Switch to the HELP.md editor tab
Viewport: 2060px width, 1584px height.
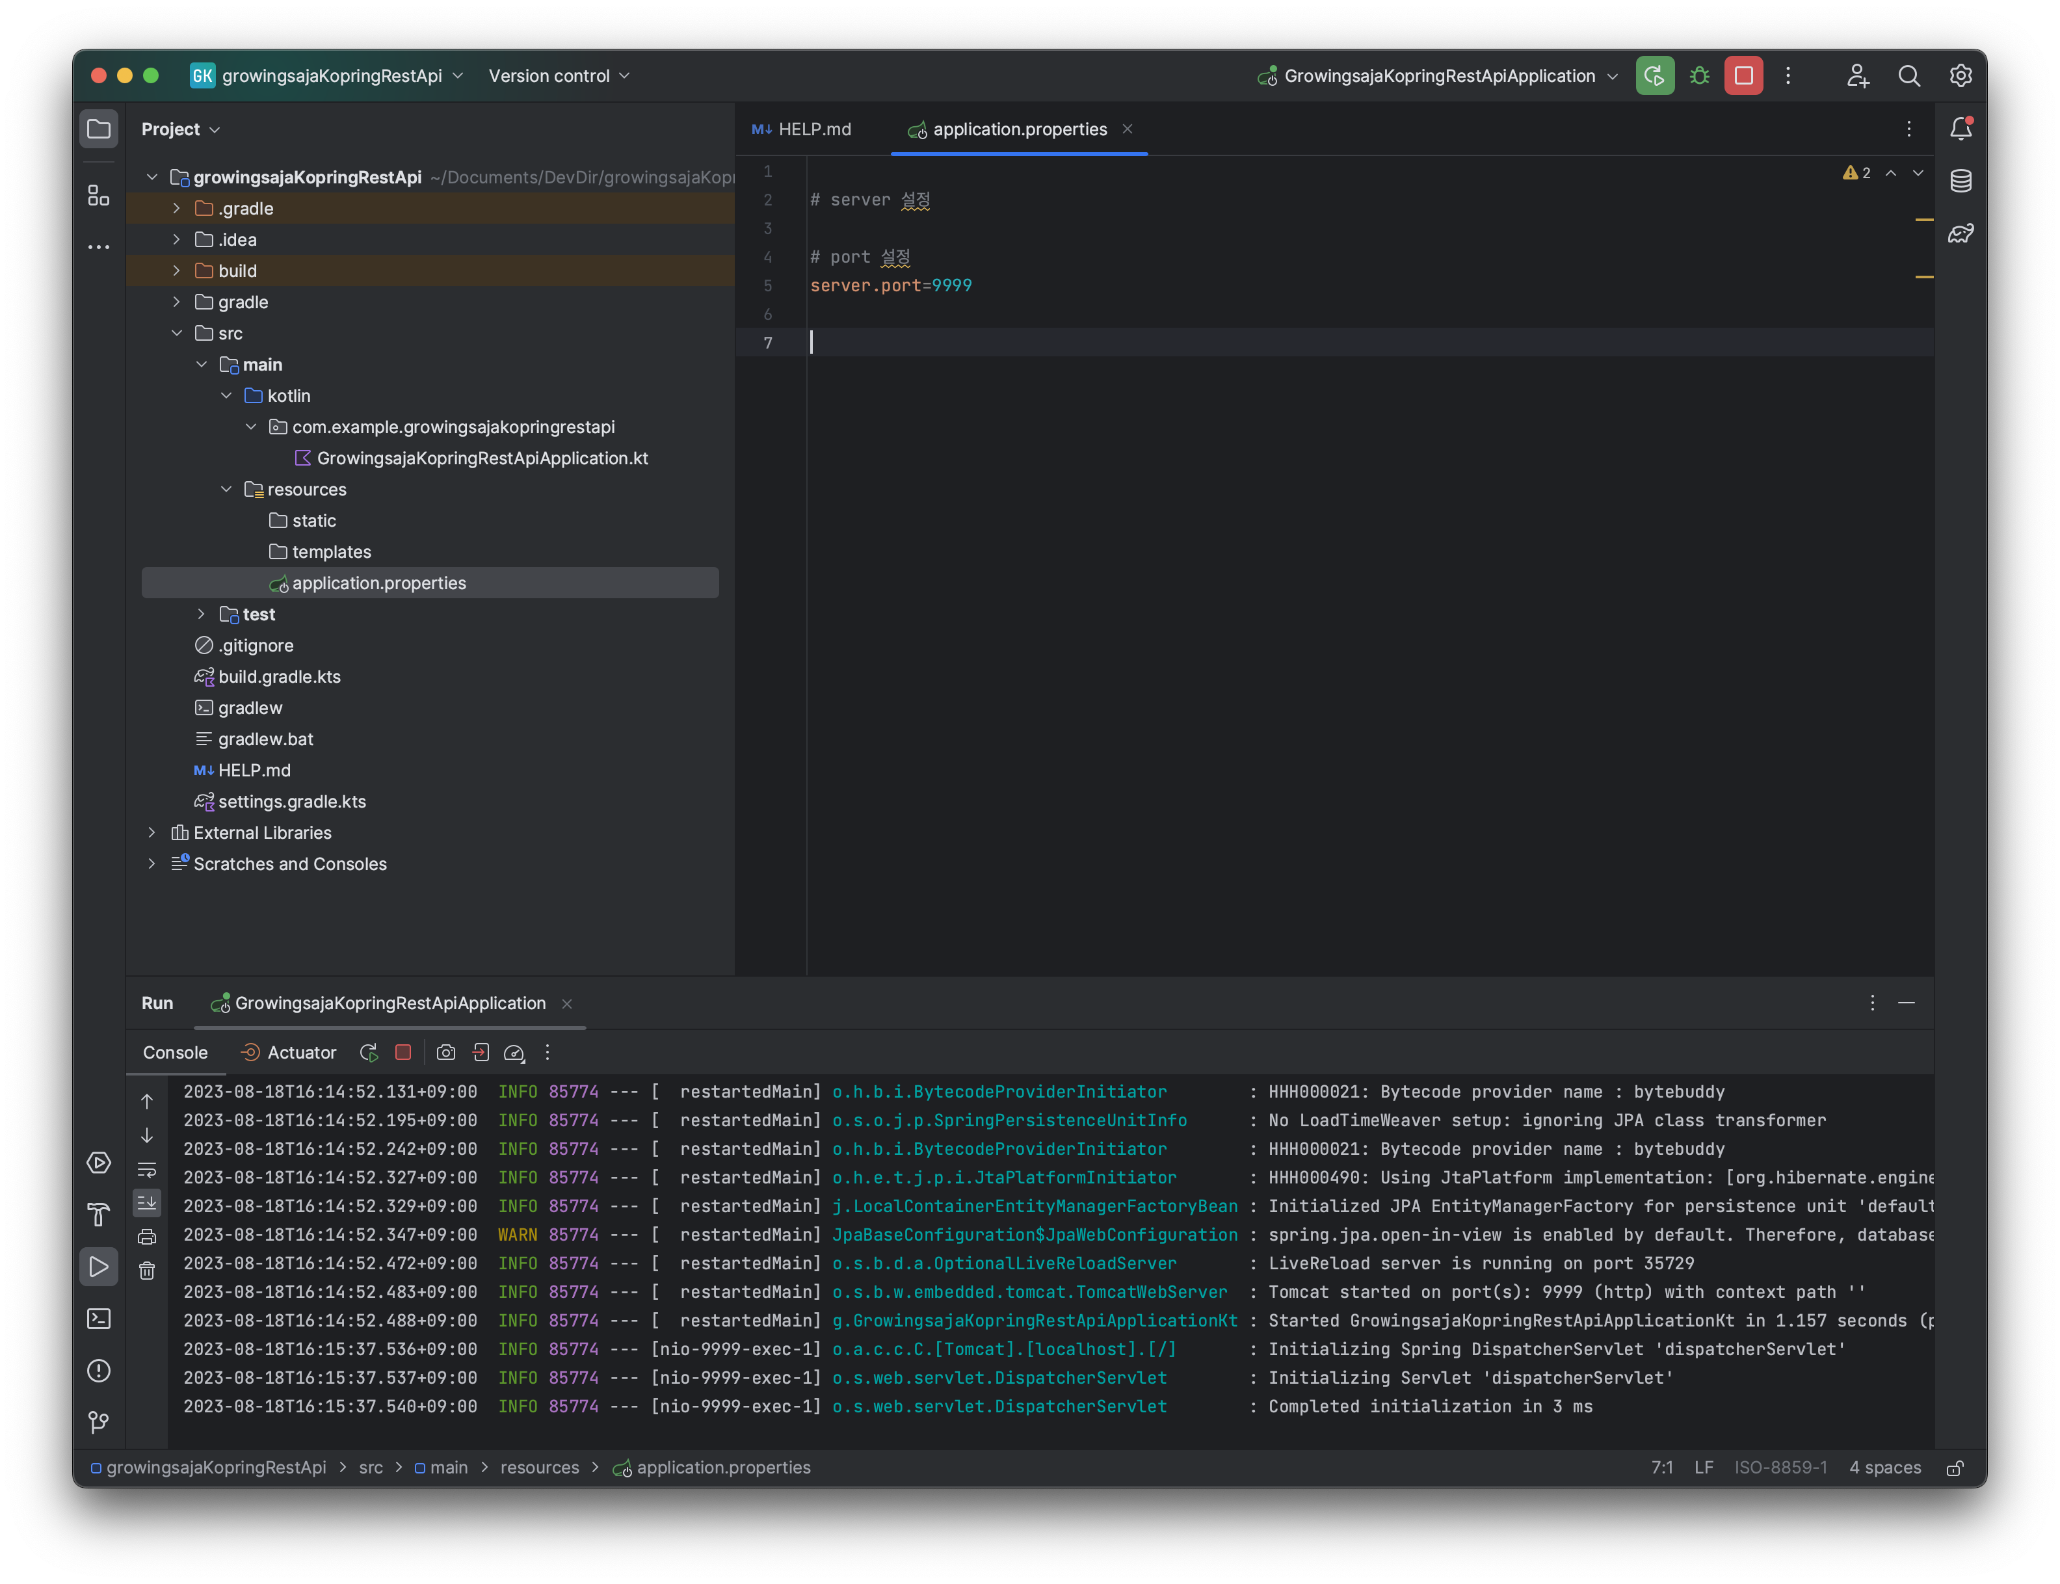pyautogui.click(x=802, y=129)
